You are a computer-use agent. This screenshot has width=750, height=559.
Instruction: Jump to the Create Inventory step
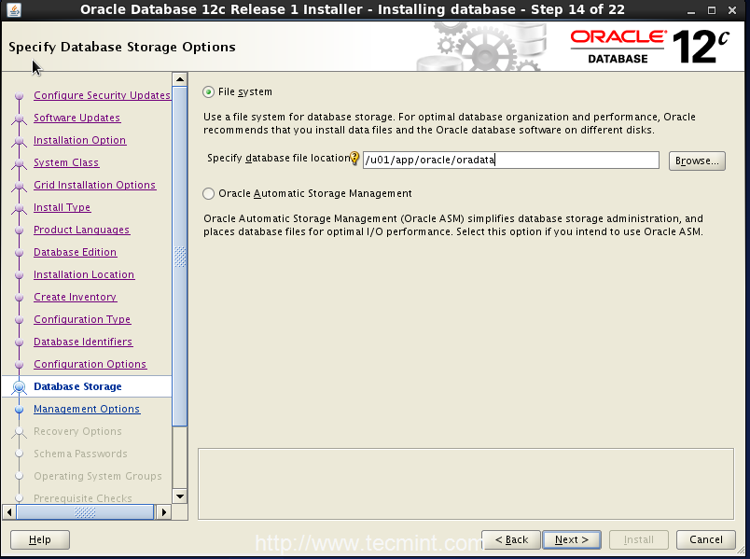[x=76, y=297]
